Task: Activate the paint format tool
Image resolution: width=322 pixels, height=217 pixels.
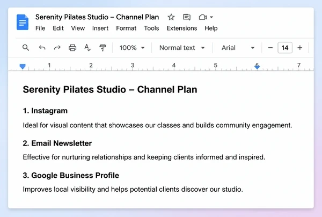Action: pos(103,48)
